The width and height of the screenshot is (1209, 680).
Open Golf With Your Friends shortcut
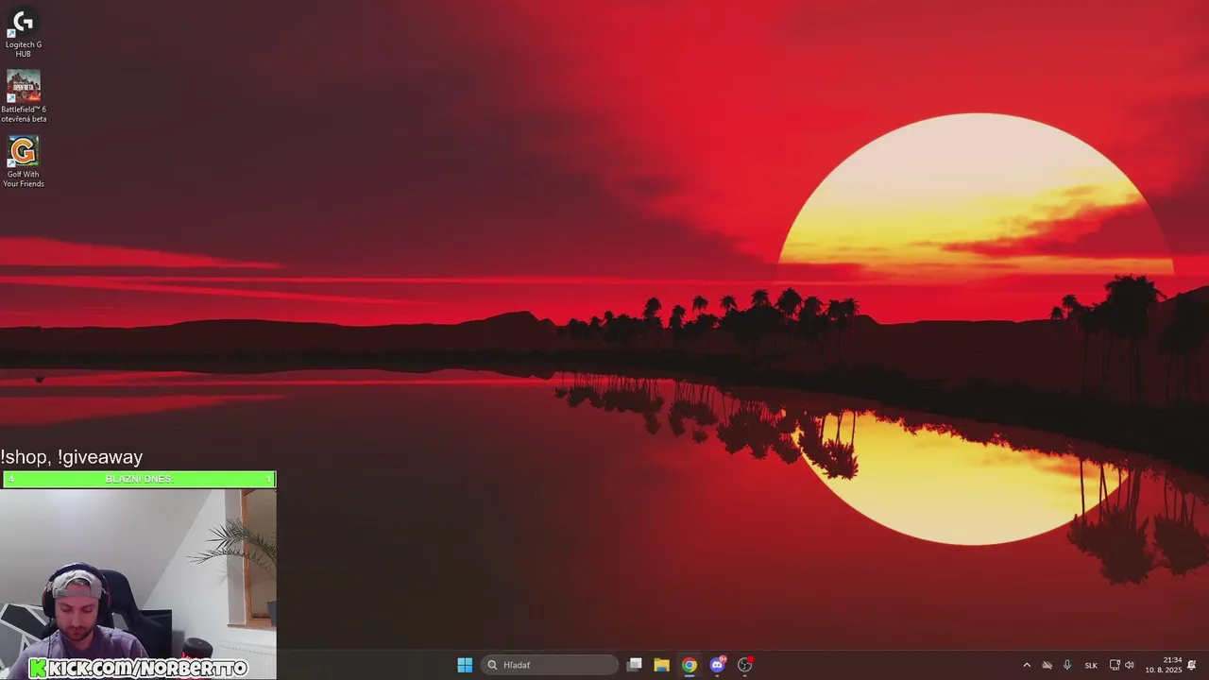coord(23,161)
